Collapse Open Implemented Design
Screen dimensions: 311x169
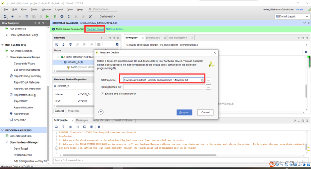coord(7,57)
